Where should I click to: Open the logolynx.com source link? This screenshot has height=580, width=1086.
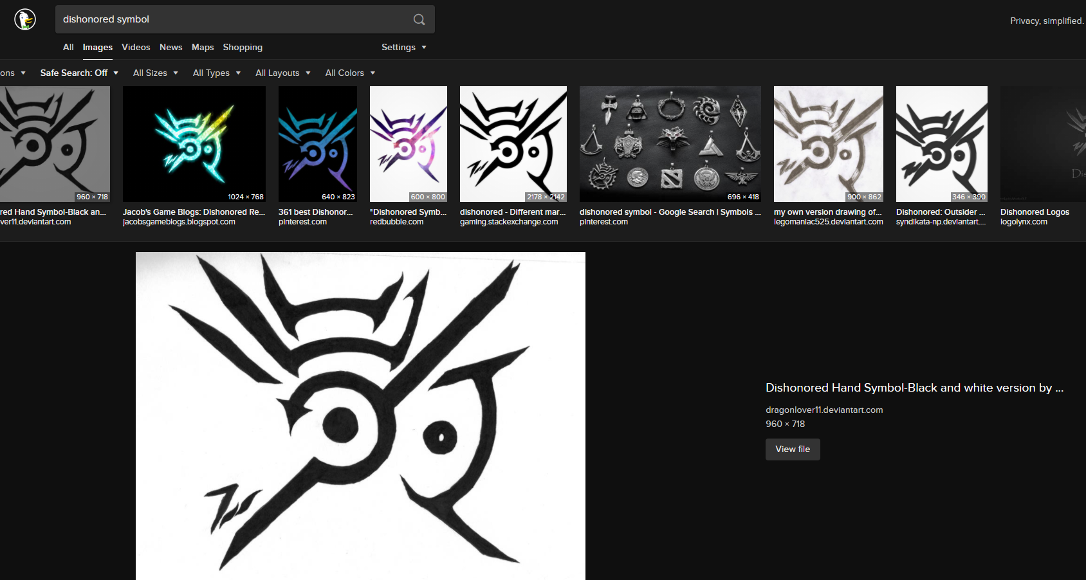1024,222
